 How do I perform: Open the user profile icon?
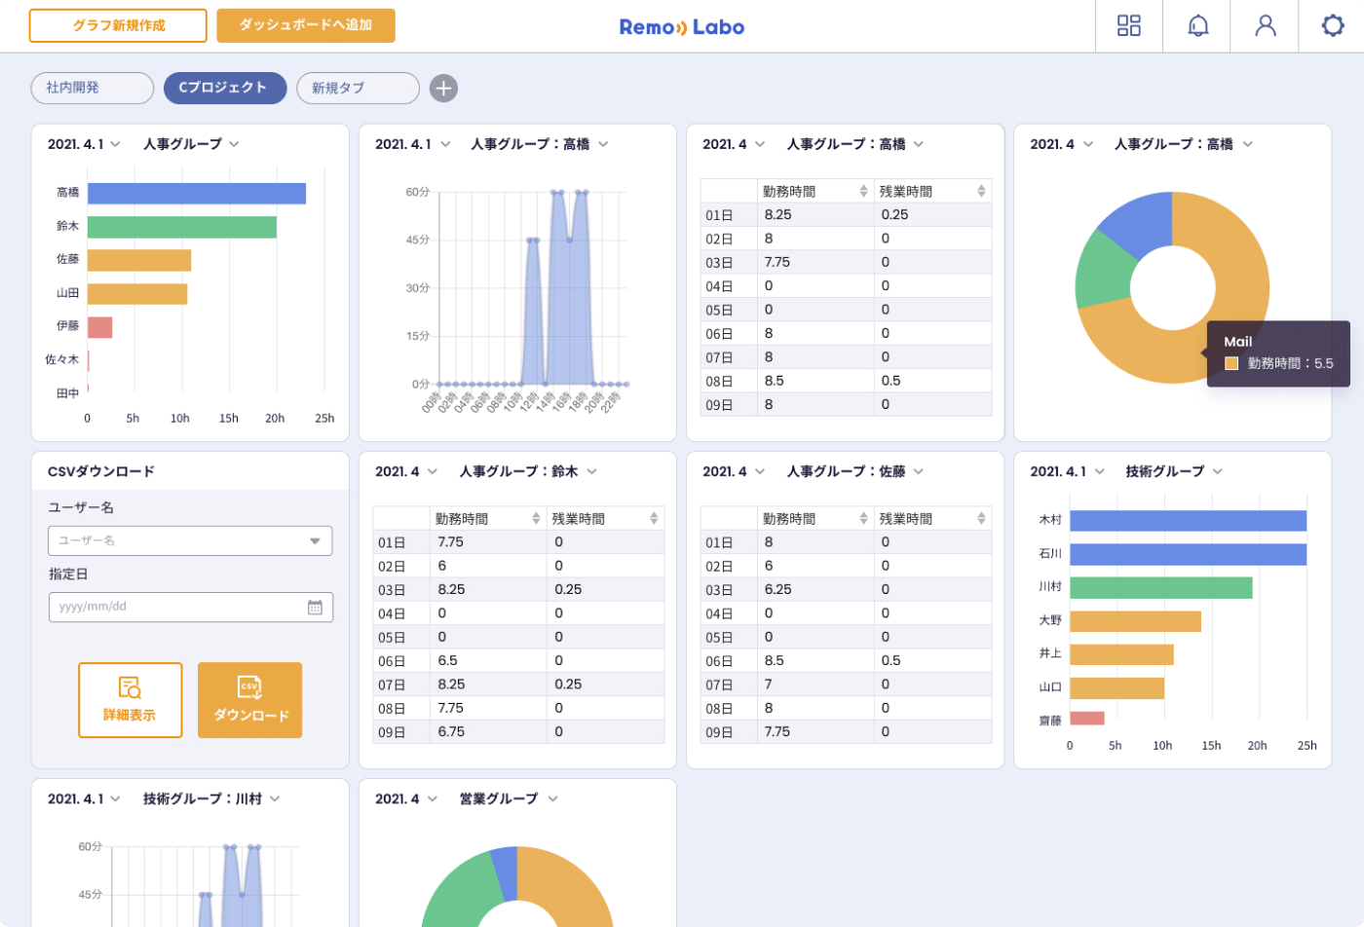click(x=1265, y=26)
